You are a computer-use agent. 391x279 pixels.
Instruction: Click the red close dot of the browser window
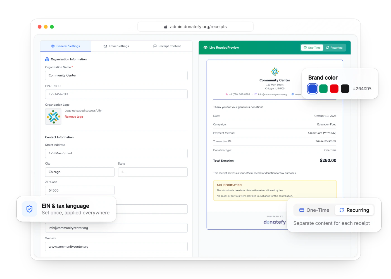40,27
